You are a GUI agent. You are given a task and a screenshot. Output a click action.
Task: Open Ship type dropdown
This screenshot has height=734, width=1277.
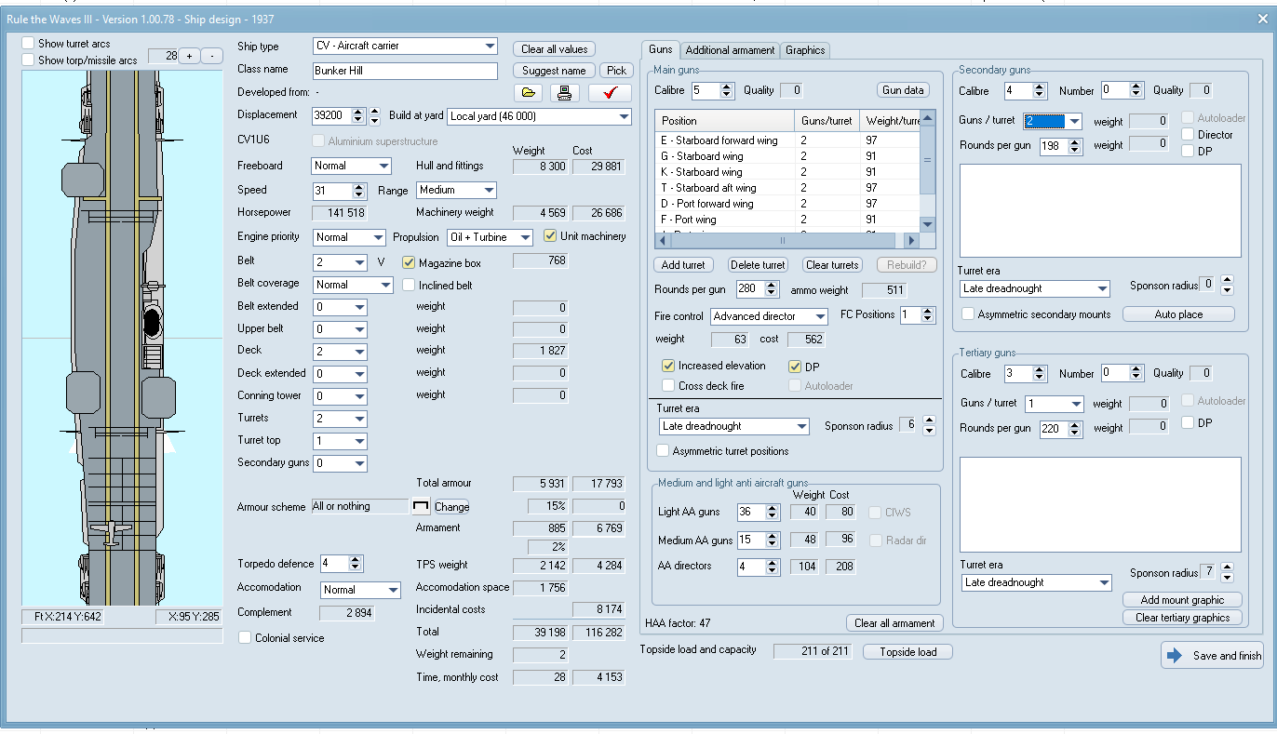[490, 46]
